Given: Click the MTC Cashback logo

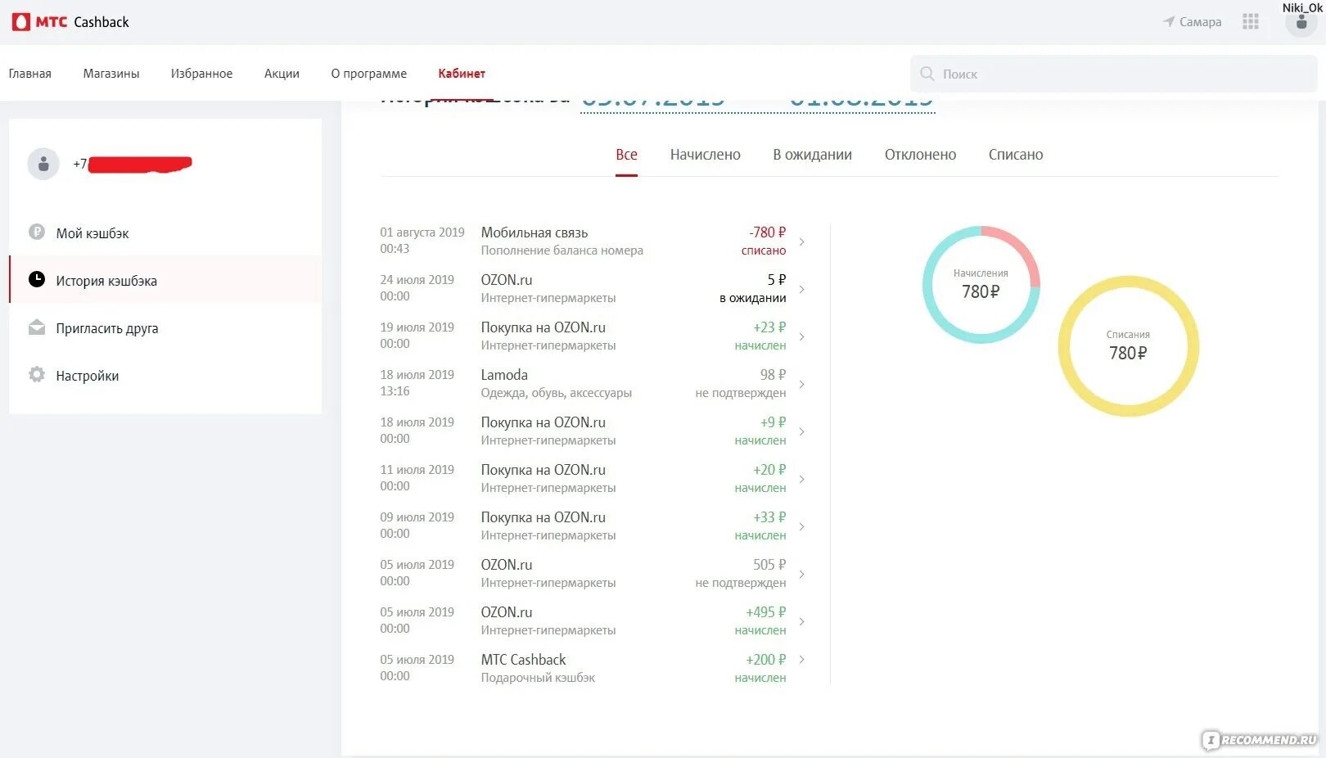Looking at the screenshot, I should click(70, 22).
